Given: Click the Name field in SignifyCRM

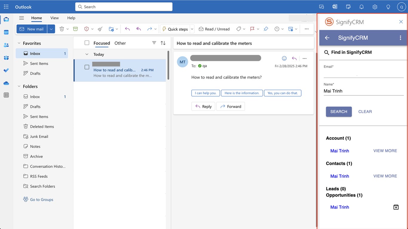Looking at the screenshot, I should 363,91.
